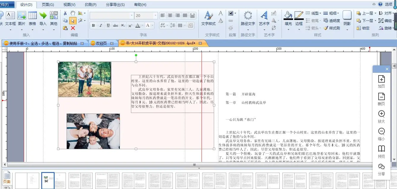This screenshot has height=189, width=397.
Task: Open the 路径文字 path text tool
Action: pos(248,18)
